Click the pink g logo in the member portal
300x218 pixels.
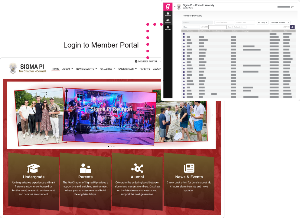click(168, 7)
